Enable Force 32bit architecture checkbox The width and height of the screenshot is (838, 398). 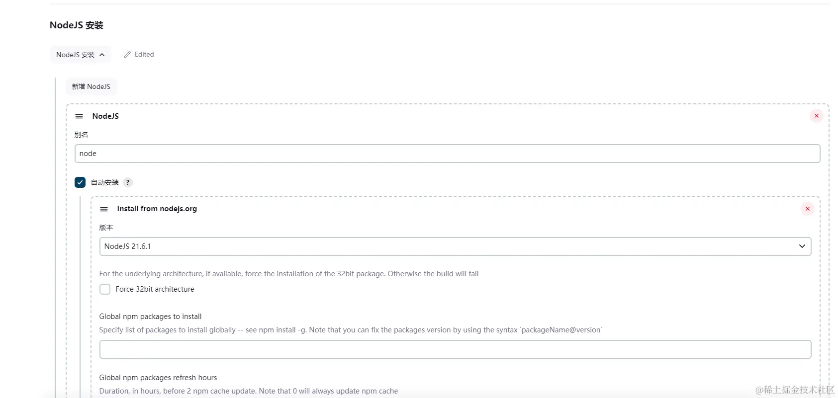point(105,289)
